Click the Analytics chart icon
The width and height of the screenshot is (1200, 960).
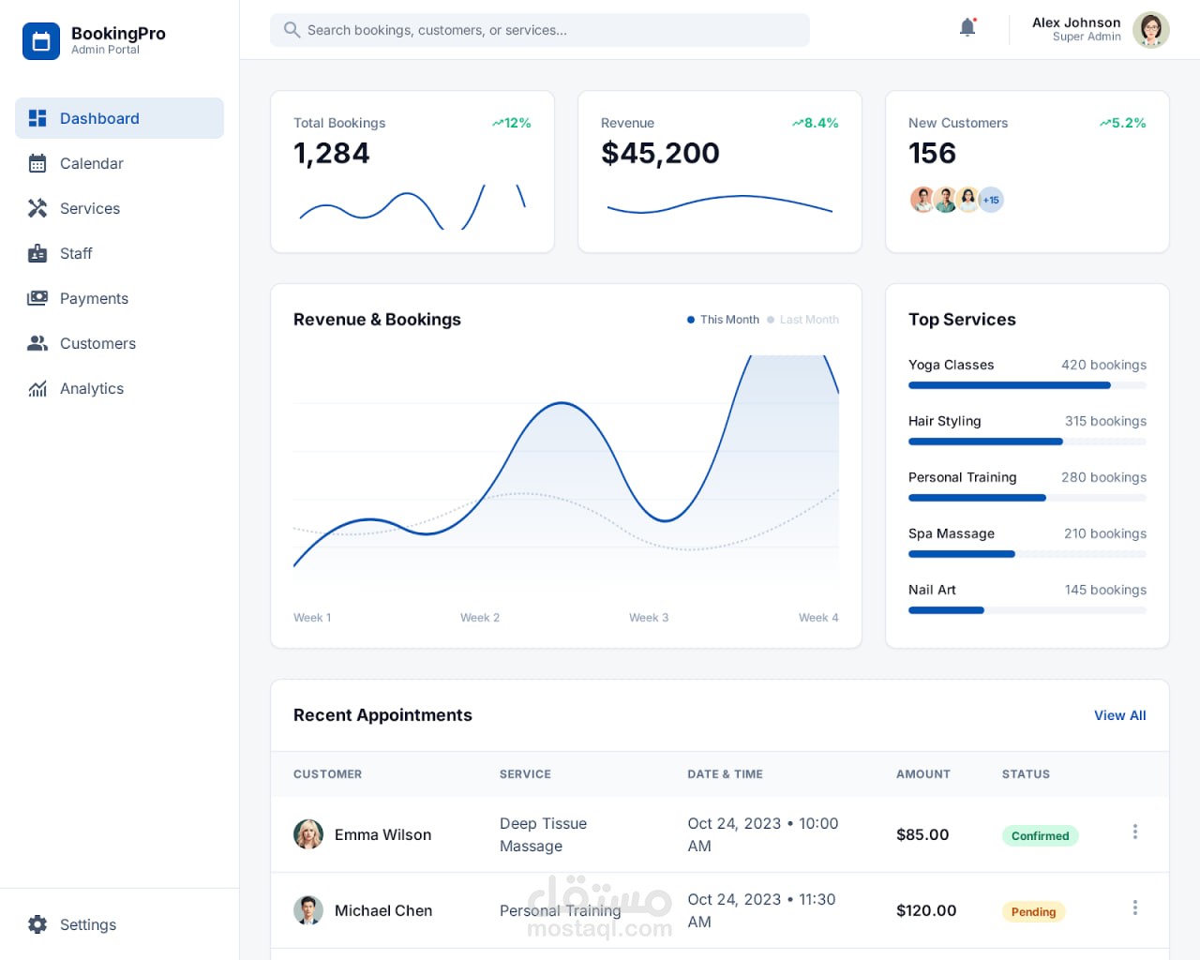pyautogui.click(x=37, y=388)
